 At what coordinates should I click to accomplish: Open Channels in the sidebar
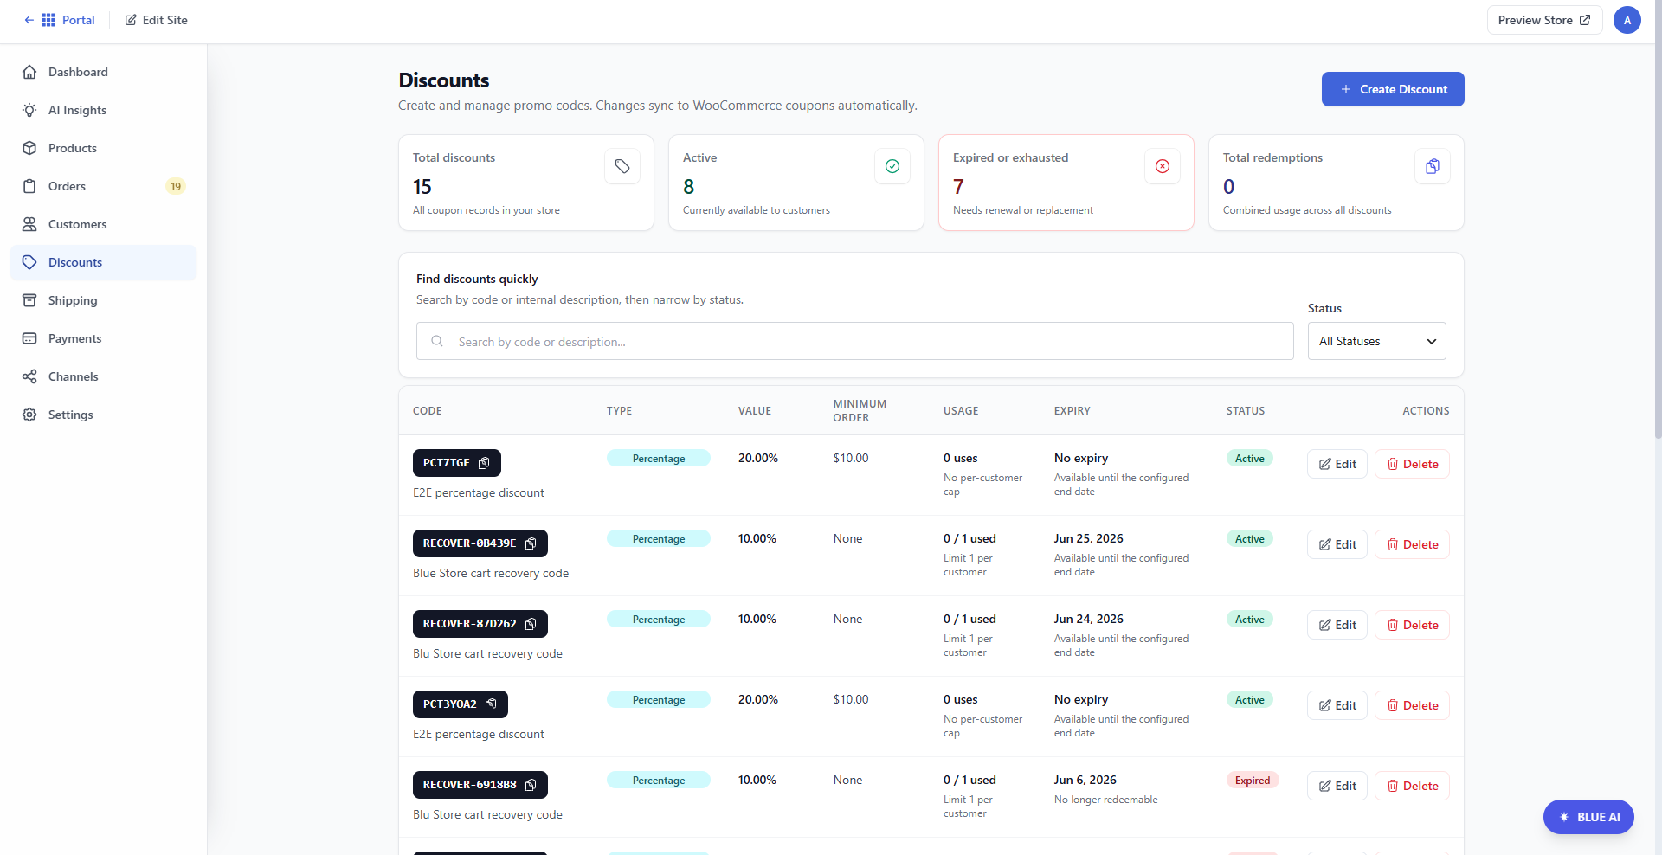[104, 376]
